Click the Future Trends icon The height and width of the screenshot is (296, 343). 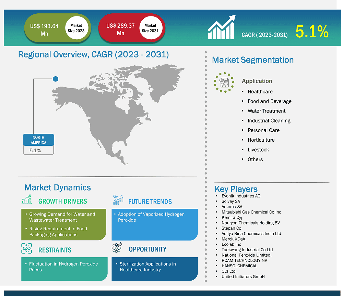coord(118,200)
